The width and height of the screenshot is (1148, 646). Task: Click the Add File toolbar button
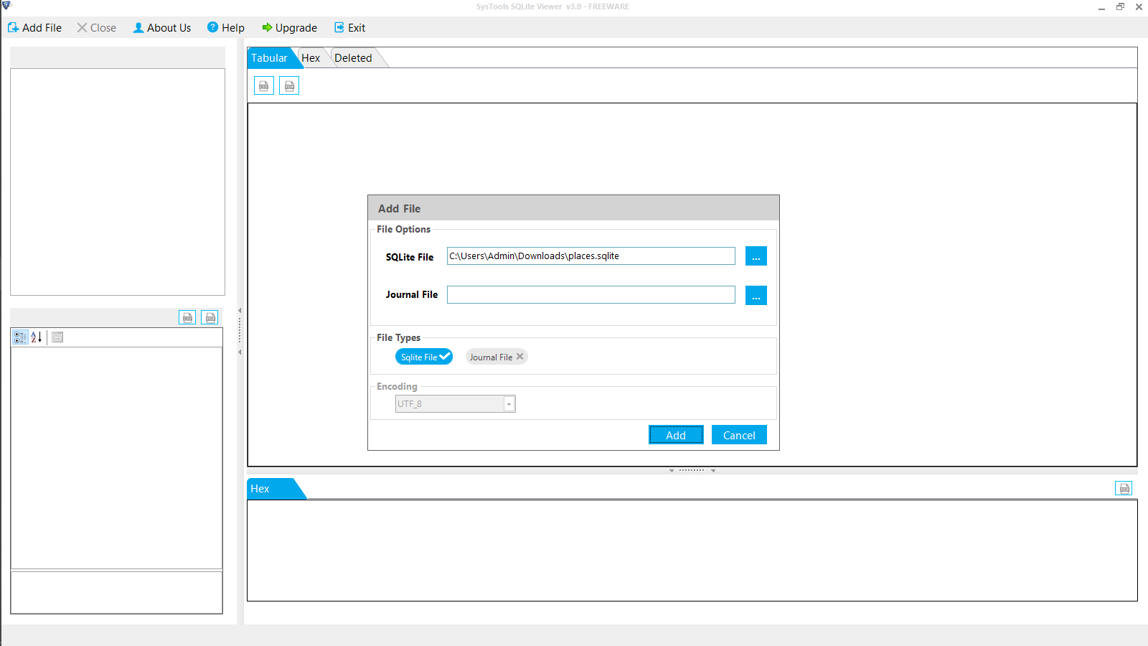point(34,28)
